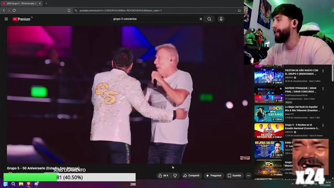Click the YouTube URL in the address bar
The height and width of the screenshot is (188, 334).
pos(121,10)
